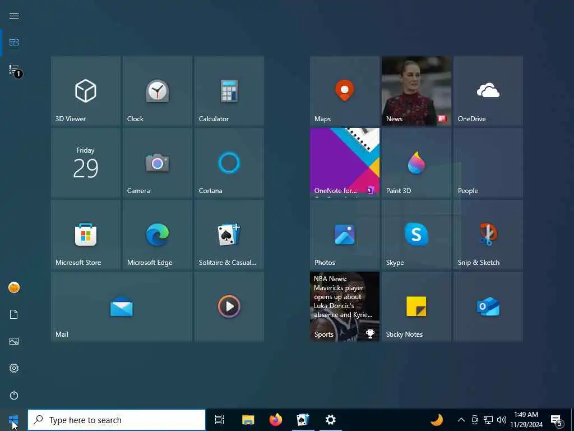Expand the Start menu hamburger navigation

coord(14,16)
